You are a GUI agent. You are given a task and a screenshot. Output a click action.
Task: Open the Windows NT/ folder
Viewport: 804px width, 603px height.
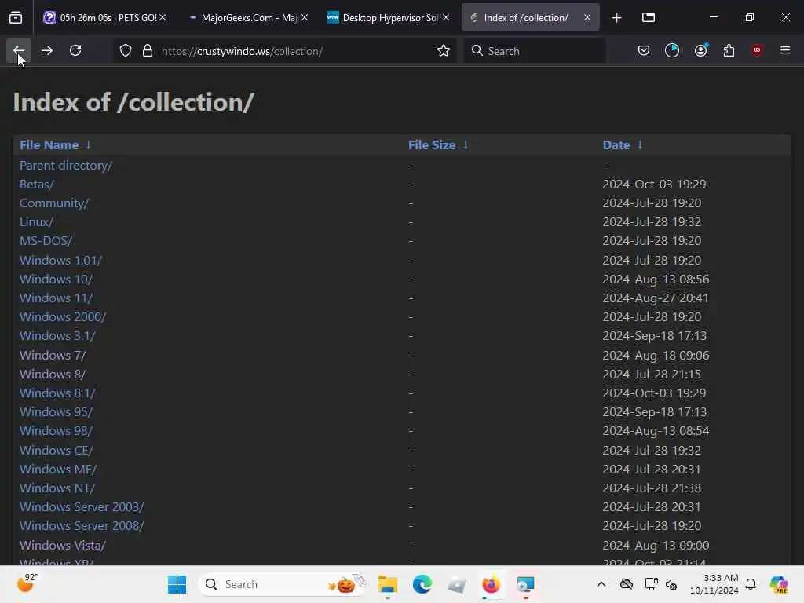[57, 488]
